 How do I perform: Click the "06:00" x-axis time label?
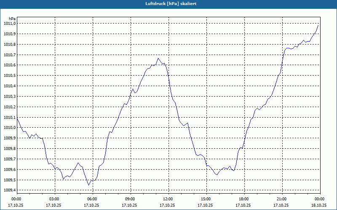92,199
